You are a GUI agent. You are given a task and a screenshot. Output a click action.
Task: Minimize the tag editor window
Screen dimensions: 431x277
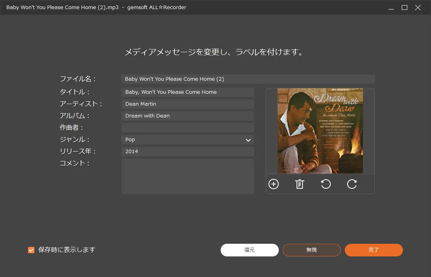[390, 8]
